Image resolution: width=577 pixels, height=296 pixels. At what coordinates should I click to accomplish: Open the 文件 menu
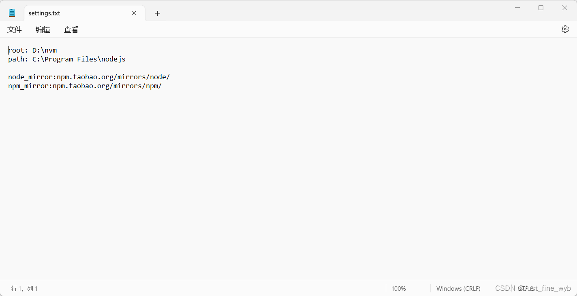(x=15, y=29)
